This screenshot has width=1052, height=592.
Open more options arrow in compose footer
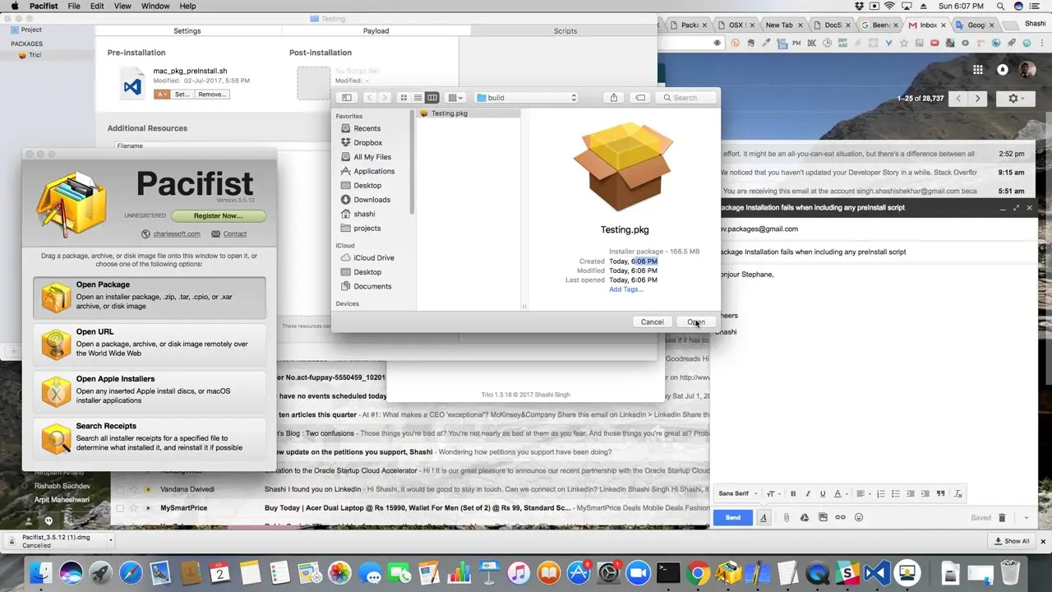point(1027,518)
